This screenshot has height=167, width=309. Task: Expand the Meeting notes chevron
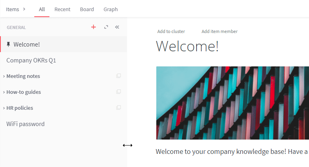point(4,76)
